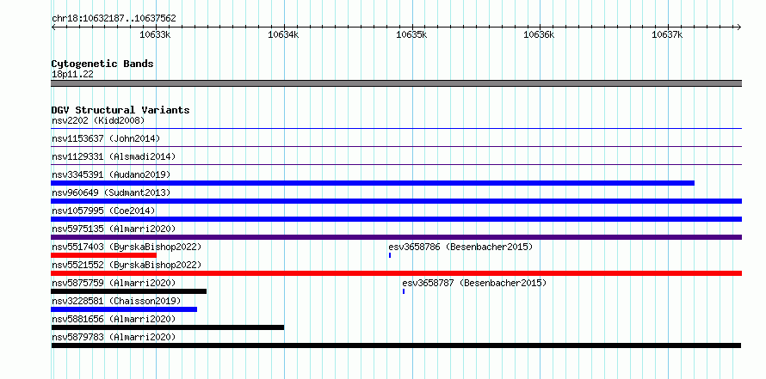
Task: Click the small esv3658786 blue marker
Action: pos(390,255)
